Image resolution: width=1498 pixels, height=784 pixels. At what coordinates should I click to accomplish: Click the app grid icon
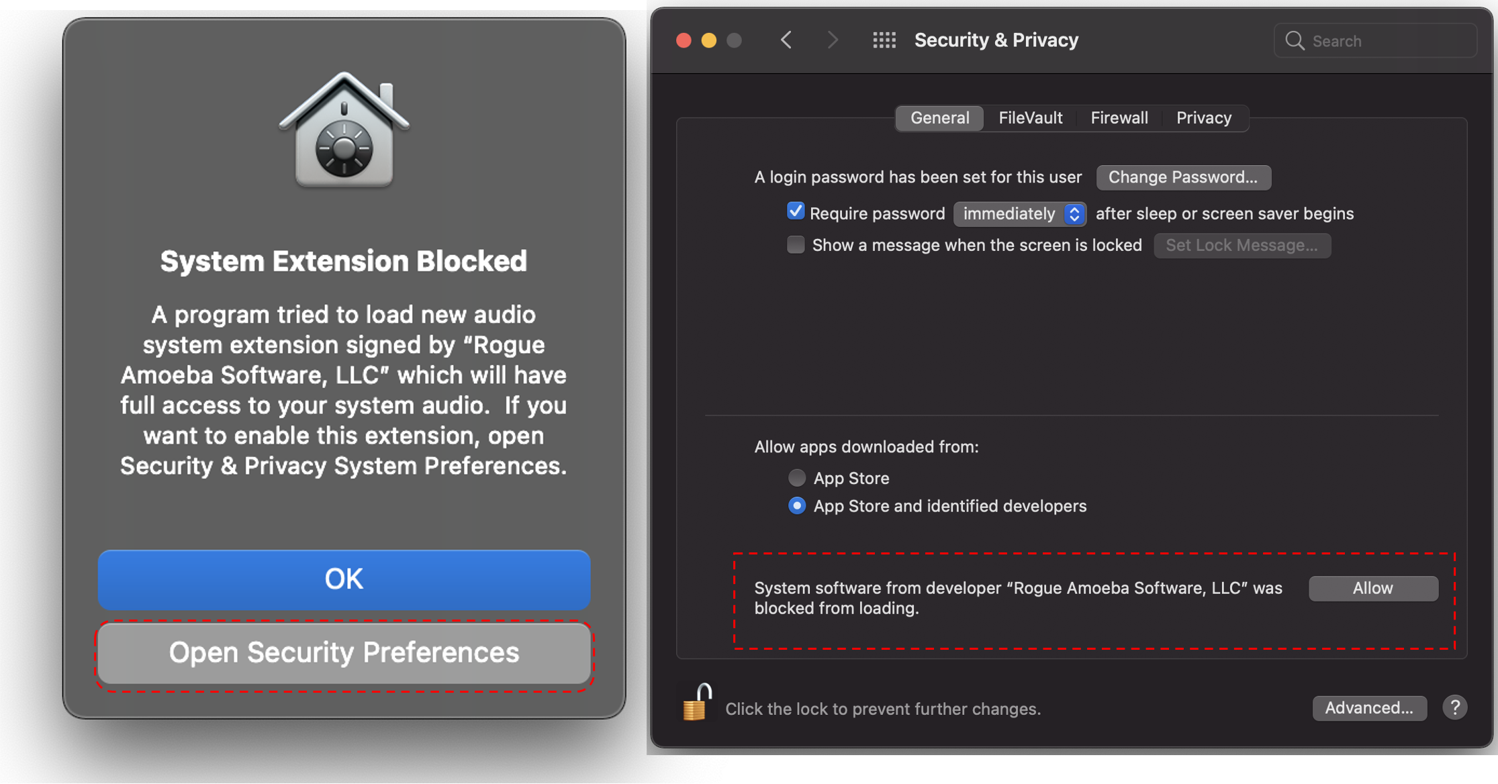[x=885, y=40]
